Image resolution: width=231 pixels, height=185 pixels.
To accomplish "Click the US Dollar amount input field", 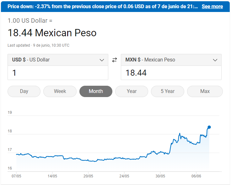I will 58,73.
